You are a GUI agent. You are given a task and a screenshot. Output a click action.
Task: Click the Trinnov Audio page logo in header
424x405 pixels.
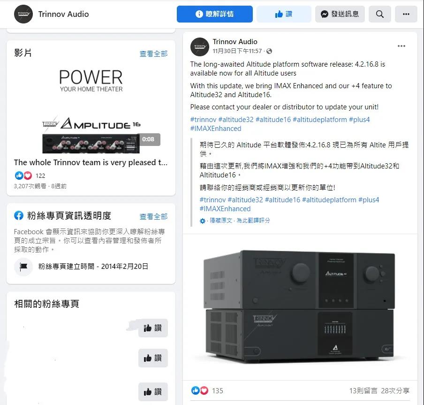(x=23, y=14)
